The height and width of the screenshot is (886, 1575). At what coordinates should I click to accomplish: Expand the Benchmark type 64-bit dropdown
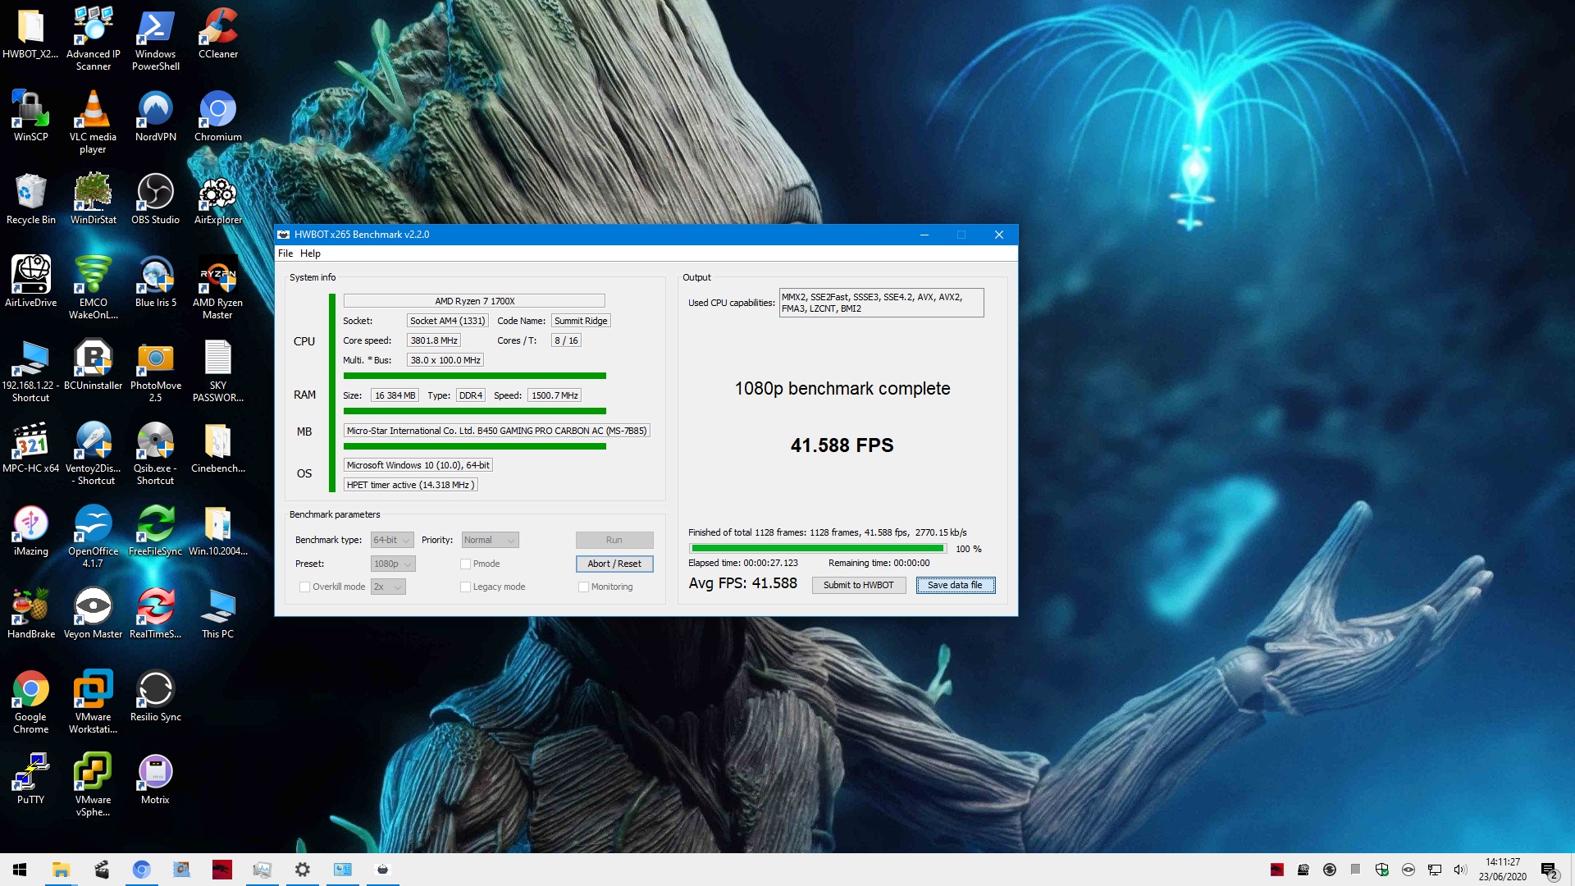(392, 540)
